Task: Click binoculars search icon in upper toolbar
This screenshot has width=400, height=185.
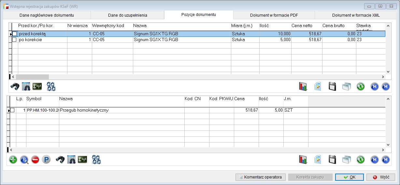Action: coord(15,86)
